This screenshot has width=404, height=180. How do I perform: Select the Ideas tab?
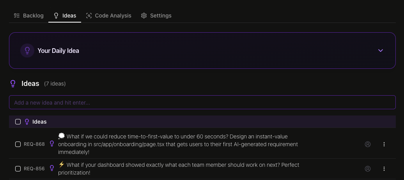[x=65, y=16]
